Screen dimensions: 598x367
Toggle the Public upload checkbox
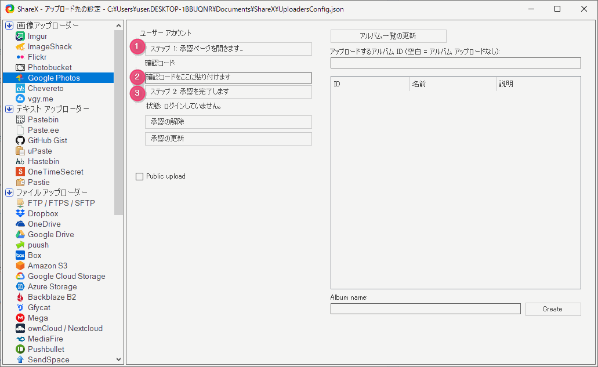pyautogui.click(x=140, y=176)
